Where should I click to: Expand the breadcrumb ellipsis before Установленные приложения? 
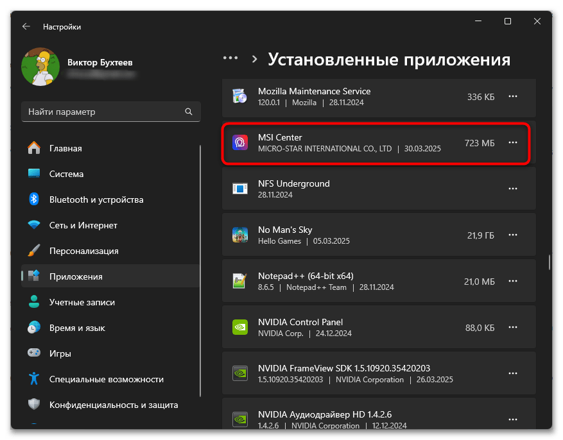(230, 58)
